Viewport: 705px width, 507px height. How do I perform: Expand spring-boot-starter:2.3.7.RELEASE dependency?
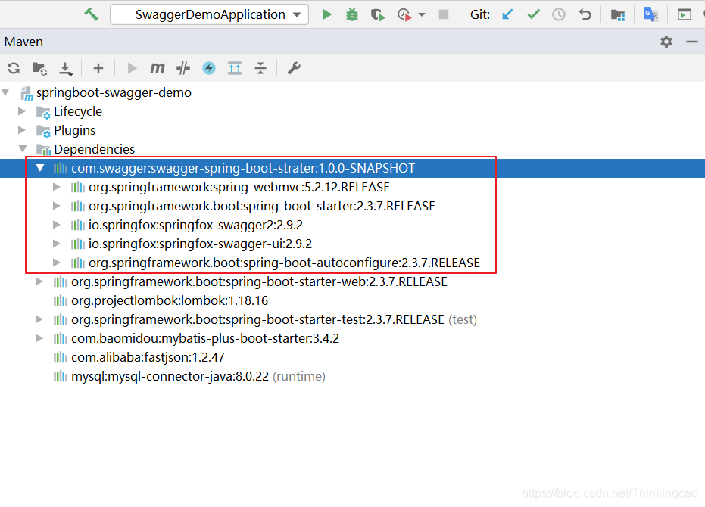57,205
